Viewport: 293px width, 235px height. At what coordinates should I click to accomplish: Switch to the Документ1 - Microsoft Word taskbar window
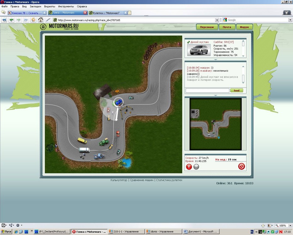tap(201, 232)
